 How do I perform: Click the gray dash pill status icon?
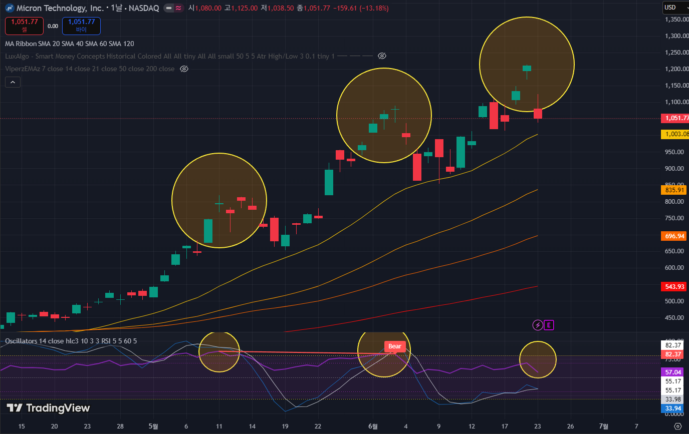pyautogui.click(x=169, y=8)
